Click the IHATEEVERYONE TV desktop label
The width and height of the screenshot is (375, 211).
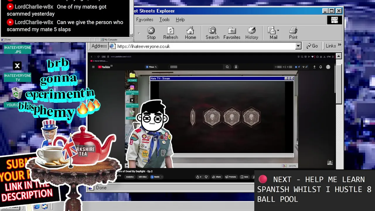[18, 78]
